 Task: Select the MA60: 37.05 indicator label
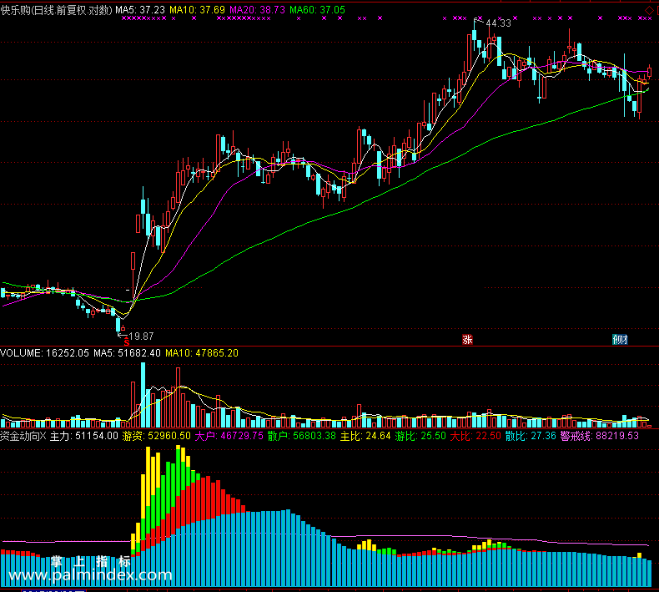pos(317,10)
